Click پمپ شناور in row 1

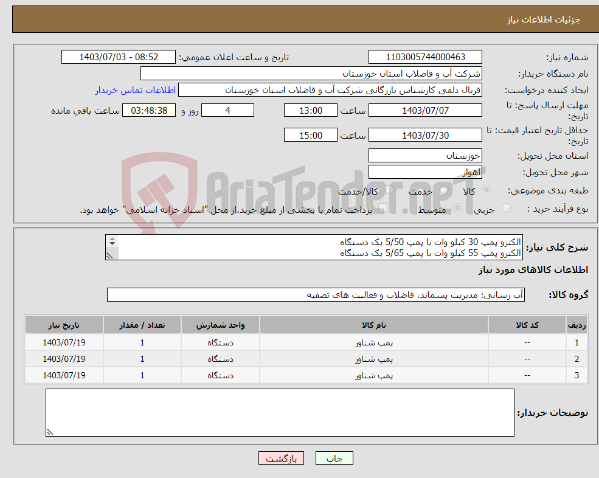pyautogui.click(x=374, y=343)
